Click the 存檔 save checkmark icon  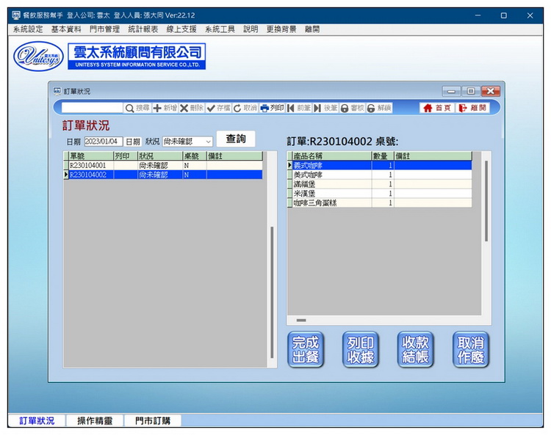212,108
